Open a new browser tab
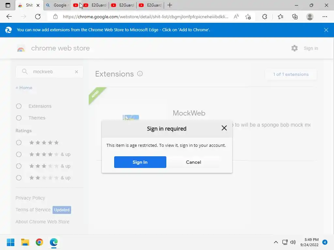 click(x=170, y=5)
